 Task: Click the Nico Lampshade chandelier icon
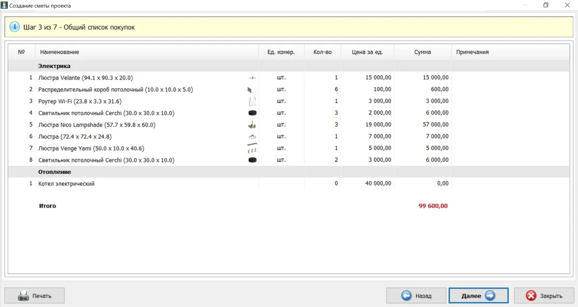[252, 125]
